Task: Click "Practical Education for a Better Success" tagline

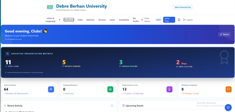Action: [x=71, y=10]
